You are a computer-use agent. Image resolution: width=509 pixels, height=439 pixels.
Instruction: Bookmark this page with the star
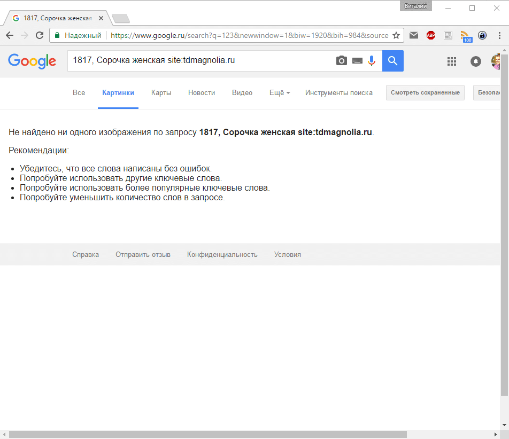(396, 35)
